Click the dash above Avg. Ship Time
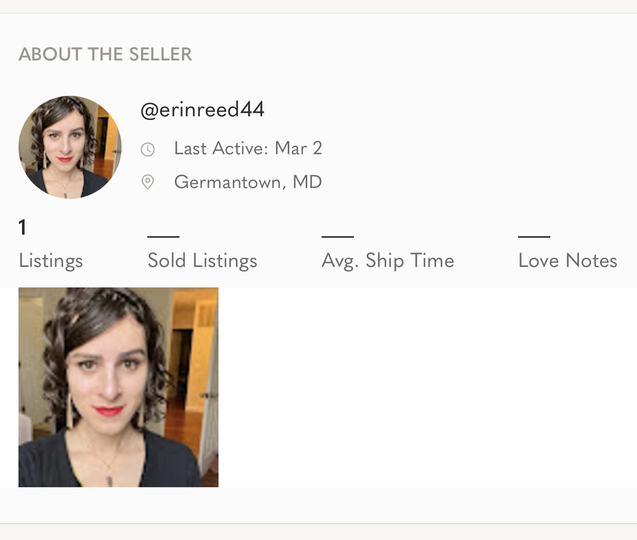The image size is (637, 540). 337,237
